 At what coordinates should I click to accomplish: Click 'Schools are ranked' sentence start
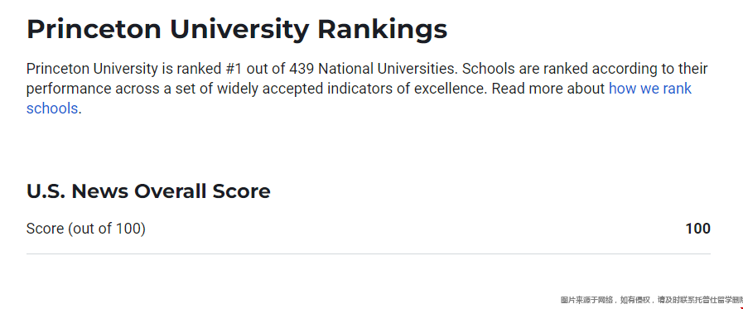(x=524, y=69)
